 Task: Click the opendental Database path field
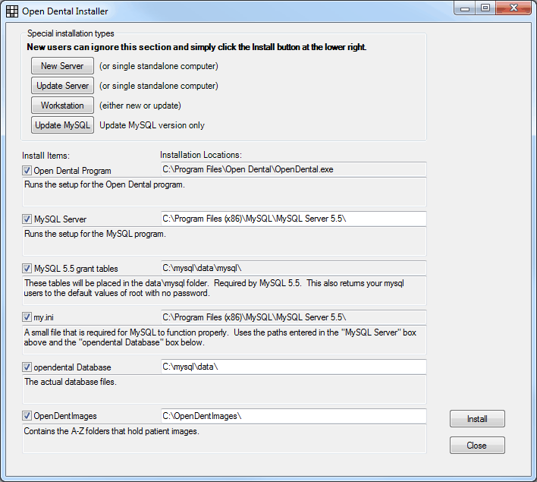coord(294,367)
